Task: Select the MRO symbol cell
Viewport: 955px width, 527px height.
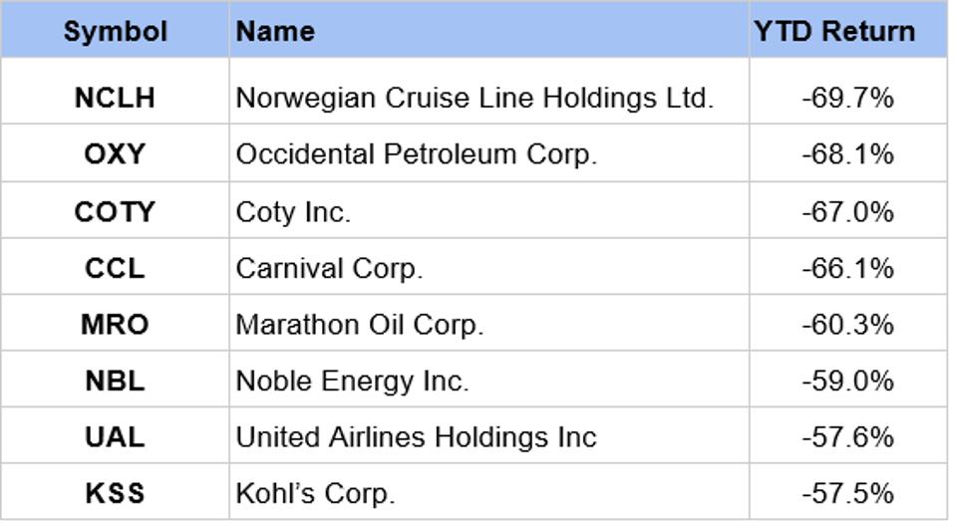Action: click(115, 325)
